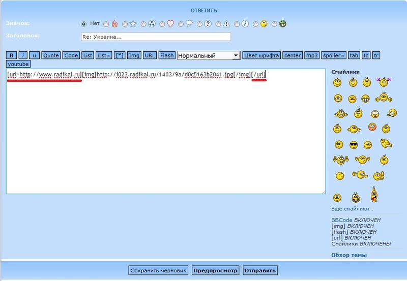Select the question mark radio button
The height and width of the screenshot is (281, 407).
[199, 24]
